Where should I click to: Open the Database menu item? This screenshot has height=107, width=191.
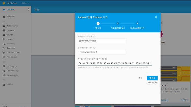(x=11, y=30)
